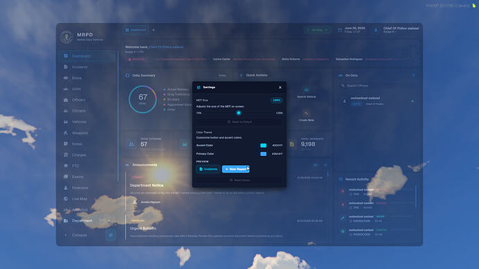Open the Forensics sidebar icon

point(66,188)
